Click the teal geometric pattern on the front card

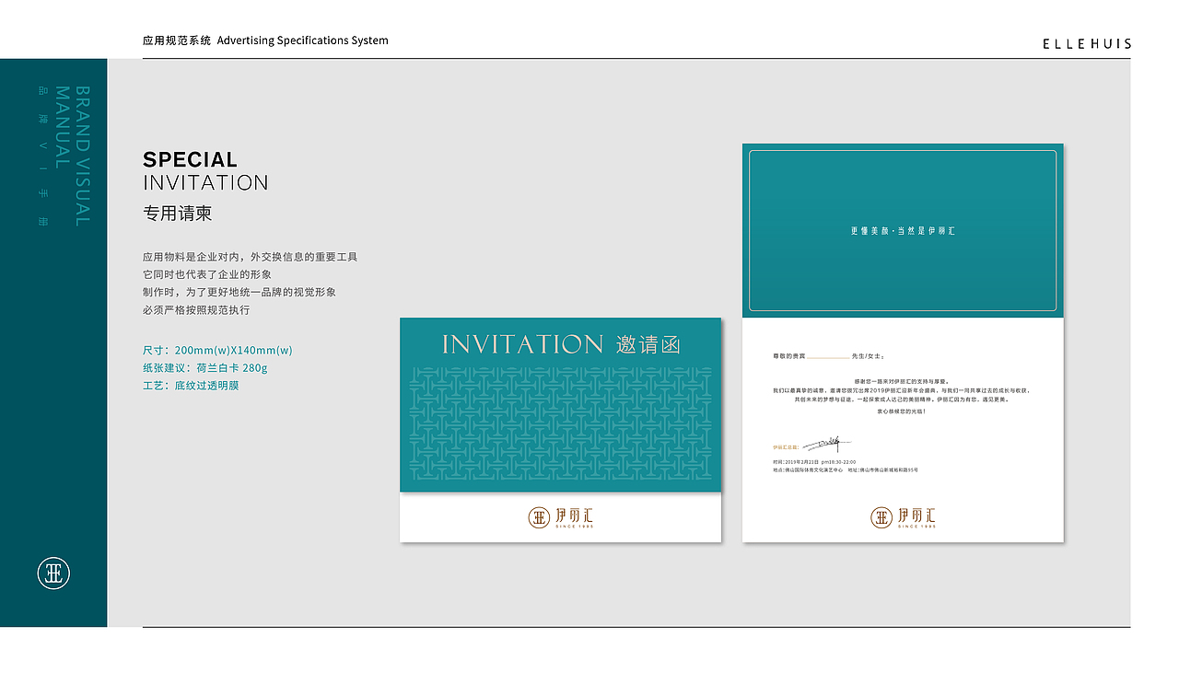coord(561,423)
